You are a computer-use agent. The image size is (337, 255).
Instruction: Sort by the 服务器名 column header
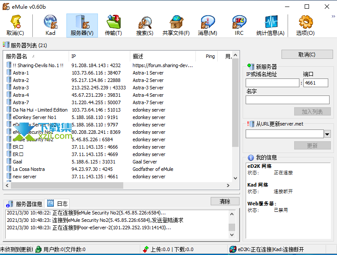click(36, 56)
